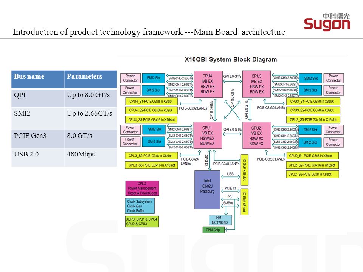Select the 'SMBus' arrow label

pyautogui.click(x=228, y=203)
